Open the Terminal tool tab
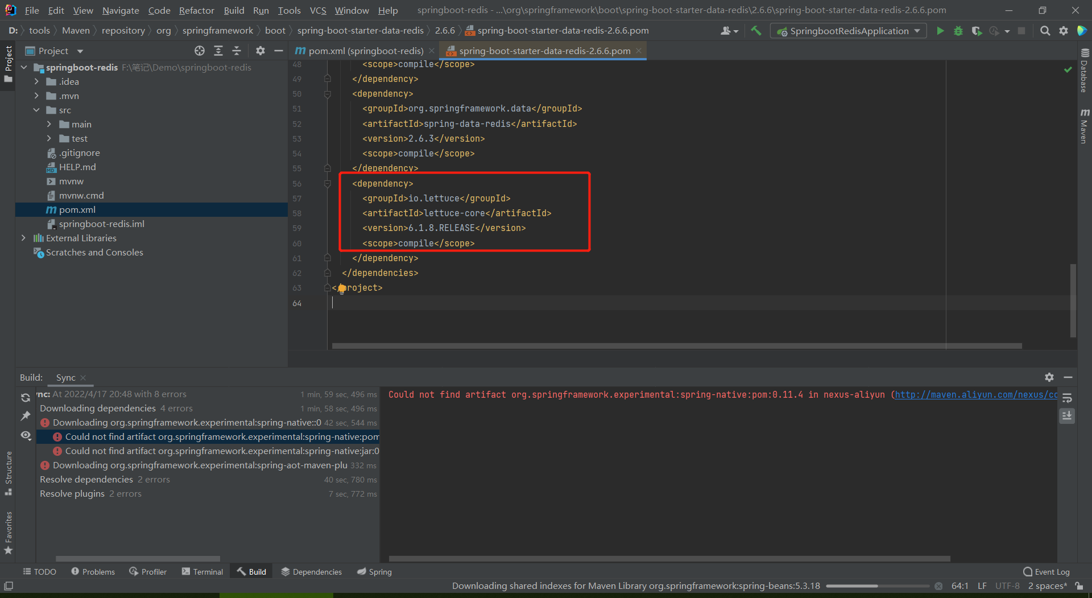 click(202, 571)
